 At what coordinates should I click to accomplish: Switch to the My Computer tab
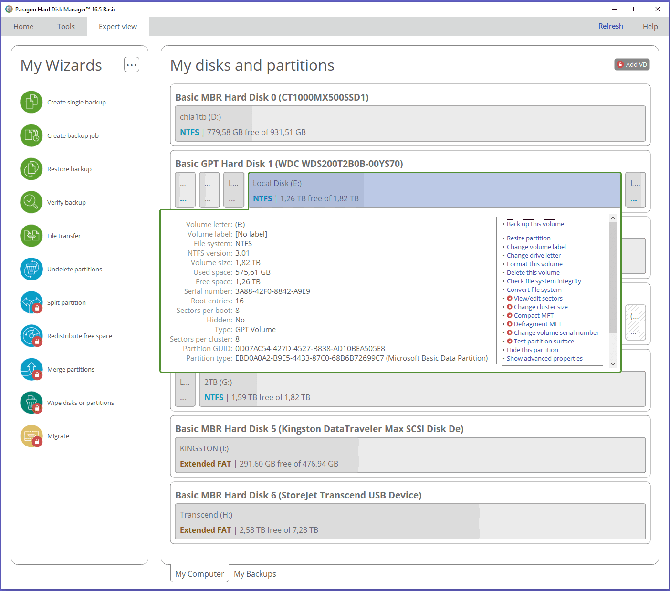(x=199, y=574)
